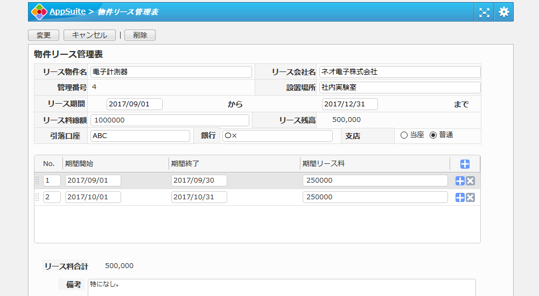Open the settings gear icon

click(503, 12)
